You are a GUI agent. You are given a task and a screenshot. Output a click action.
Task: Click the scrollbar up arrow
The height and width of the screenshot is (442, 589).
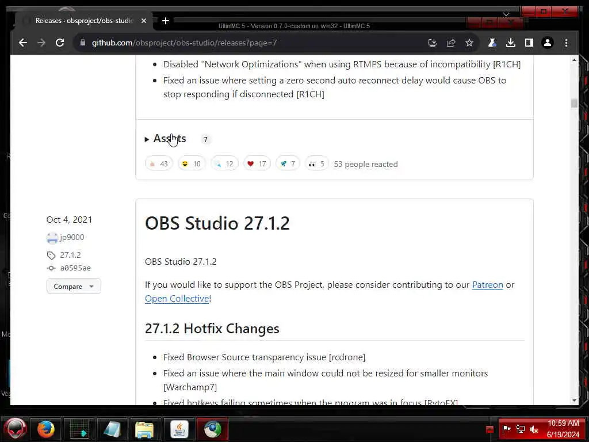[574, 60]
